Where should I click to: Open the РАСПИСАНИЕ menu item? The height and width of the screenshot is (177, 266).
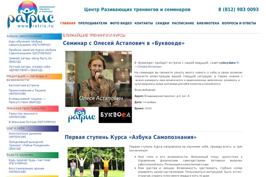point(183,23)
